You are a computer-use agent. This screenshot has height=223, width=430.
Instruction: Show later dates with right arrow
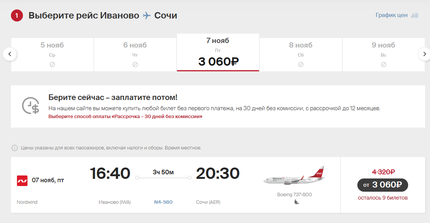pos(424,54)
